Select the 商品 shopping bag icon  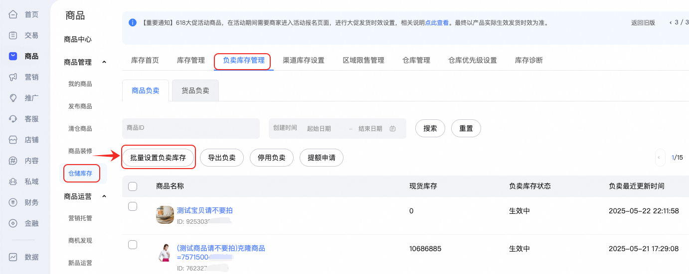click(13, 56)
